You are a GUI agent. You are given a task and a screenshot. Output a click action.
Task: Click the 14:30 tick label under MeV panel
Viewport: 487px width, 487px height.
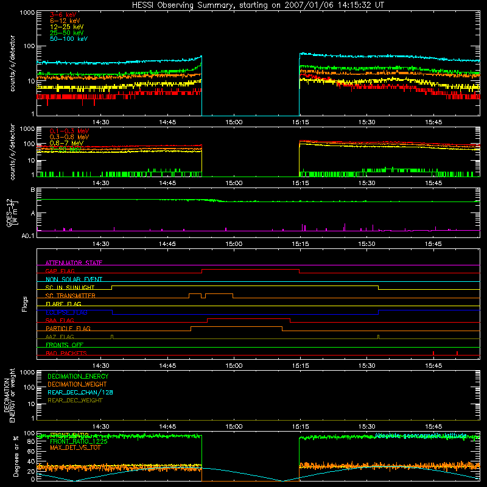[x=100, y=183]
